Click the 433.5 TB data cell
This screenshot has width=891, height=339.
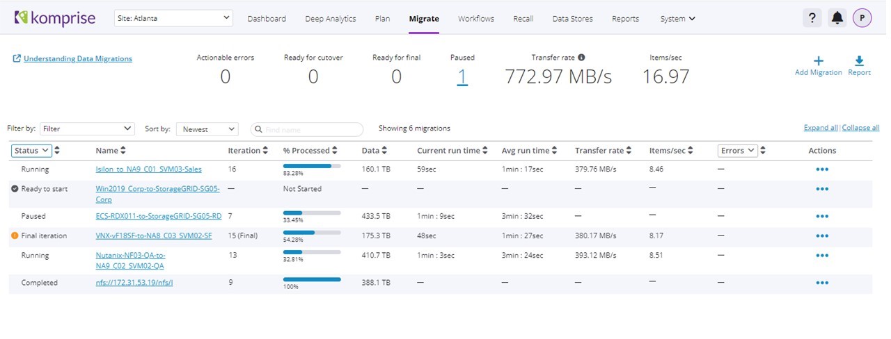(376, 216)
